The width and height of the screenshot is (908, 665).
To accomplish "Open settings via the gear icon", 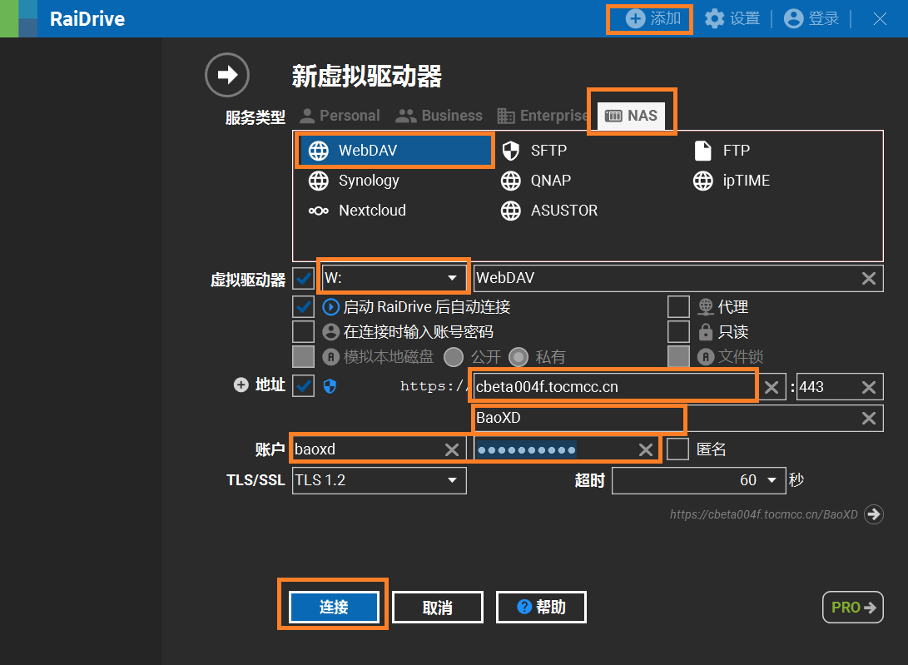I will pos(714,18).
